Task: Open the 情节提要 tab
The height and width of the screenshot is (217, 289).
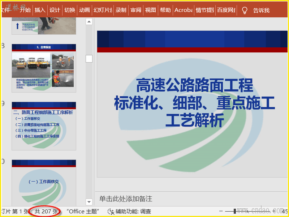Action: click(205, 10)
